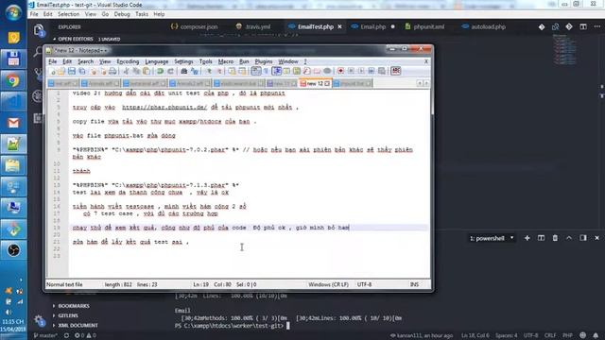Click the Redo arrow in Notepad++ toolbar
This screenshot has width=605, height=340.
pos(170,72)
